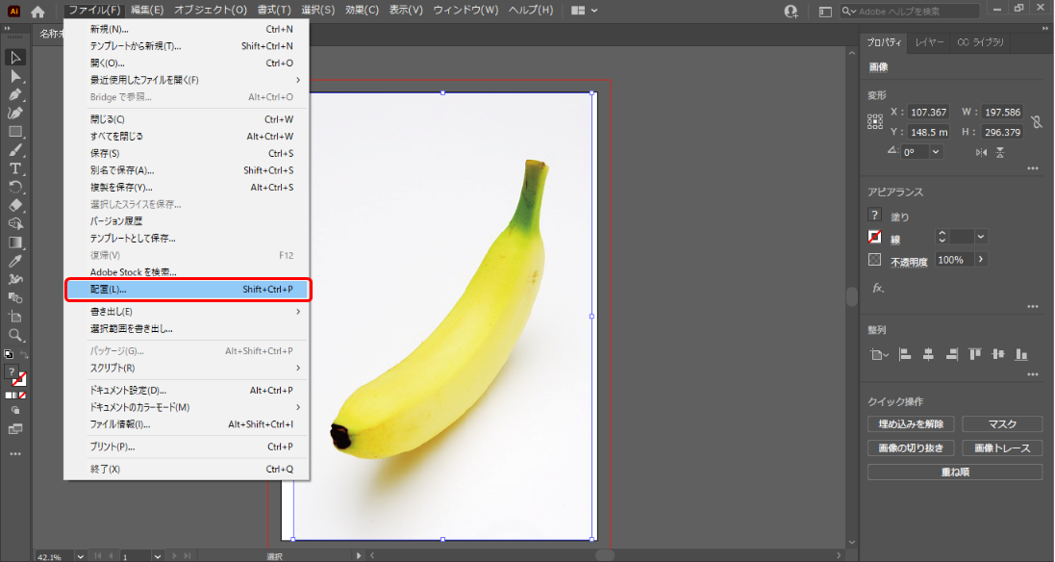Click the constrain width and height link icon
Image resolution: width=1055 pixels, height=562 pixels.
[x=1037, y=121]
